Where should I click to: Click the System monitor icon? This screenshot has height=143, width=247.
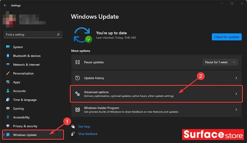point(8,47)
